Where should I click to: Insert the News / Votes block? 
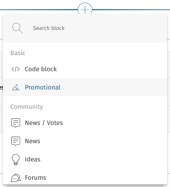click(x=85, y=123)
